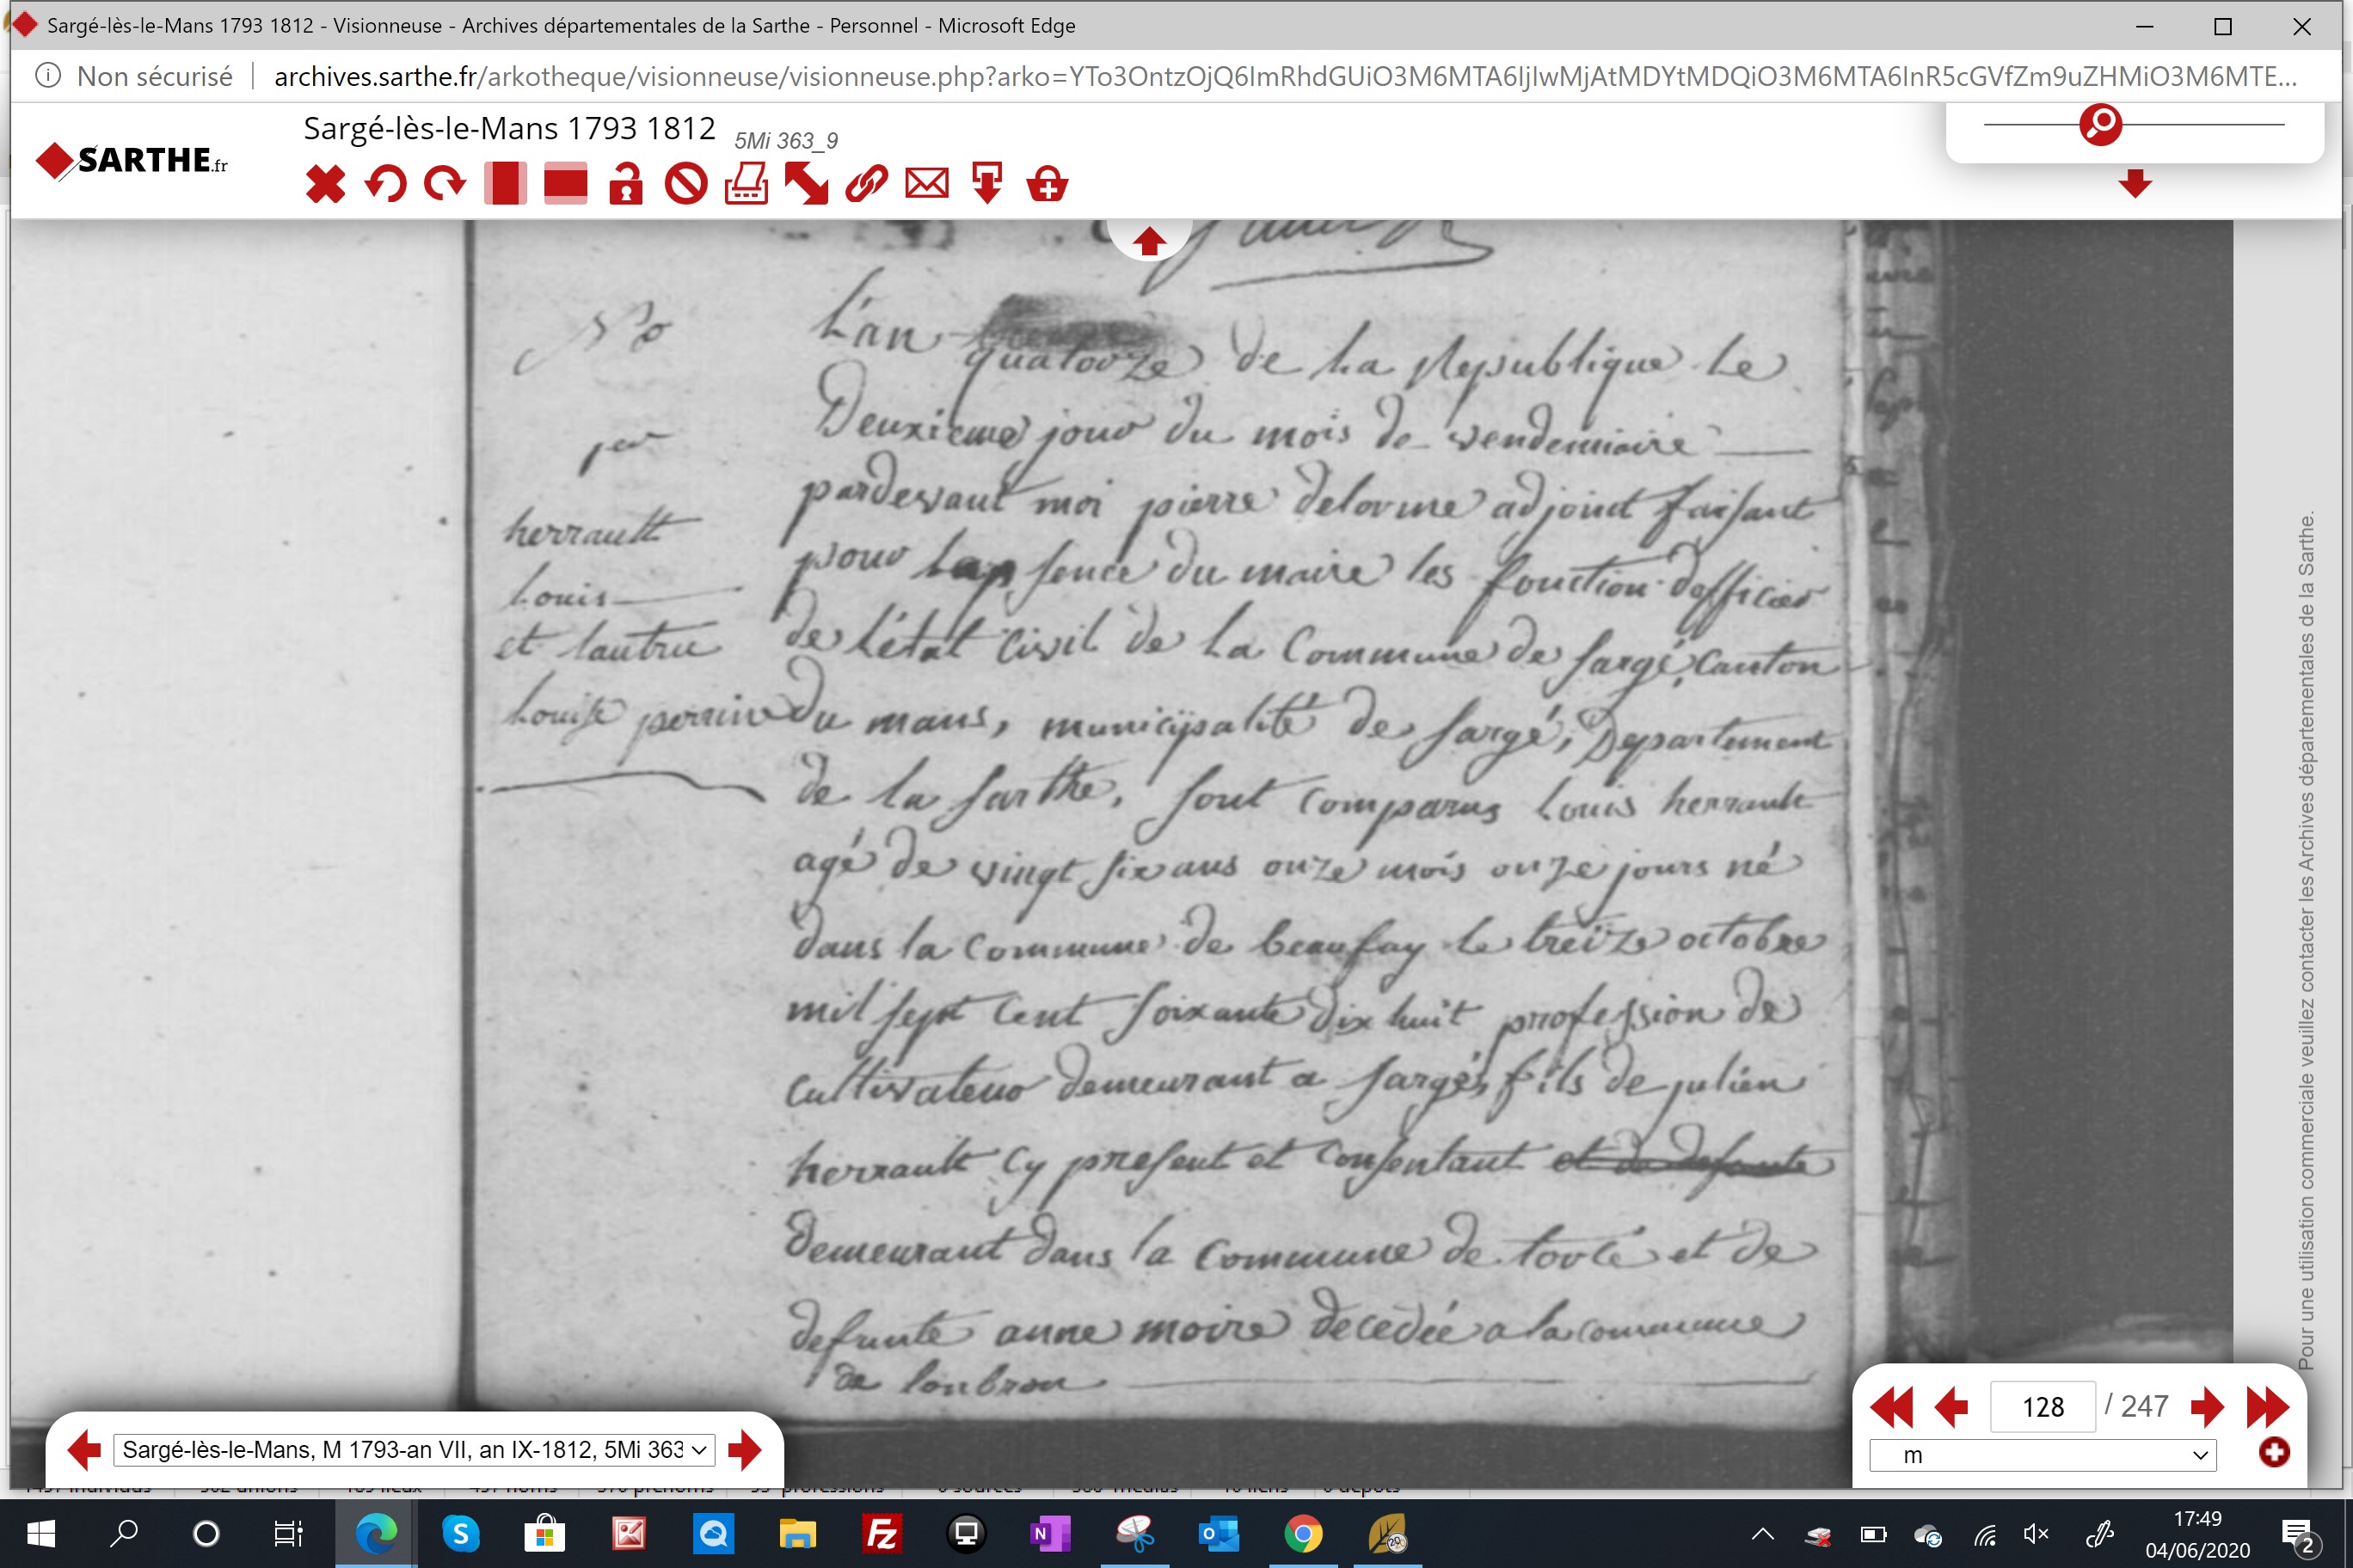Toggle the padlock lock icon
This screenshot has width=2353, height=1568.
click(626, 184)
